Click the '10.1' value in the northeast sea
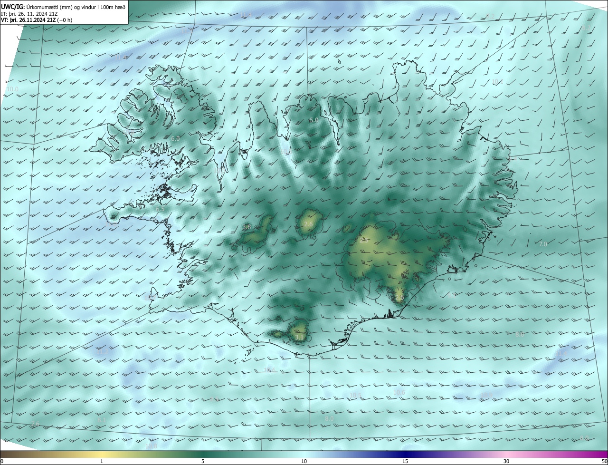 click(x=497, y=82)
